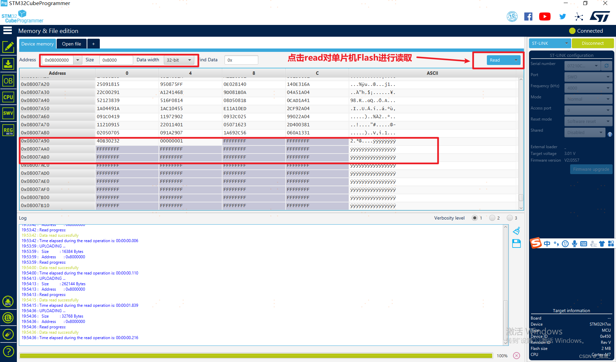Open the Option Bytes OB icon
Image resolution: width=616 pixels, height=362 pixels.
(8, 81)
